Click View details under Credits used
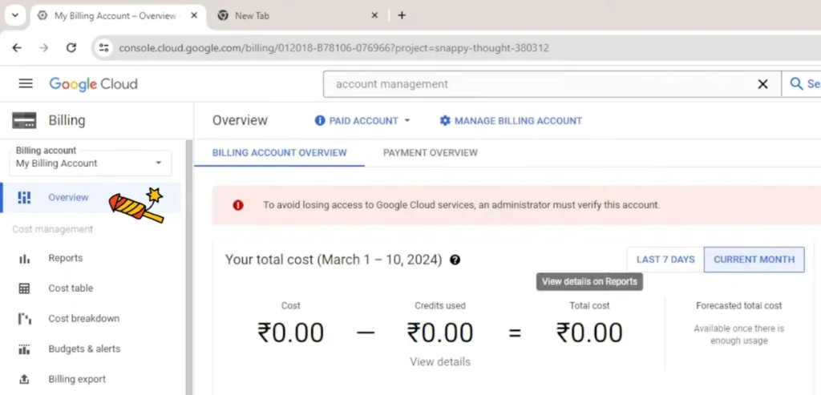The height and width of the screenshot is (395, 821). pyautogui.click(x=439, y=362)
